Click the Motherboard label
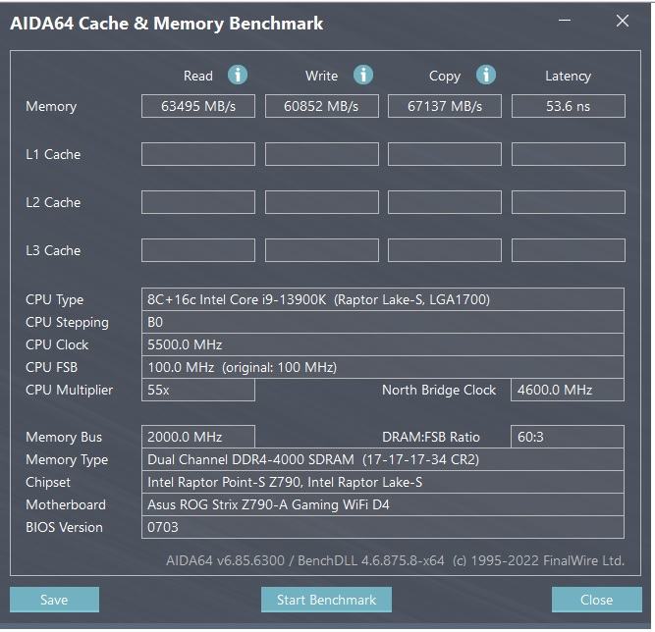This screenshot has width=655, height=632. click(66, 504)
